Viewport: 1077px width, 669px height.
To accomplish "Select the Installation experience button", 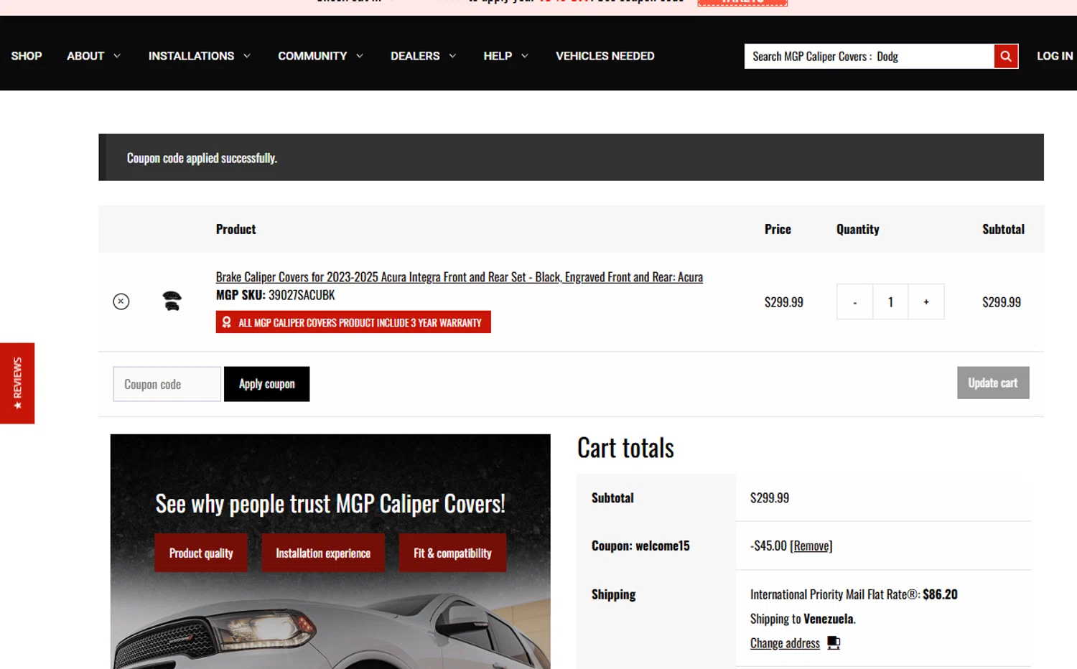I will coord(323,553).
